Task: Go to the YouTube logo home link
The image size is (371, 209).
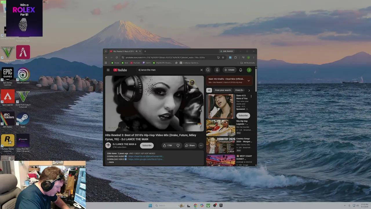Action: click(120, 70)
